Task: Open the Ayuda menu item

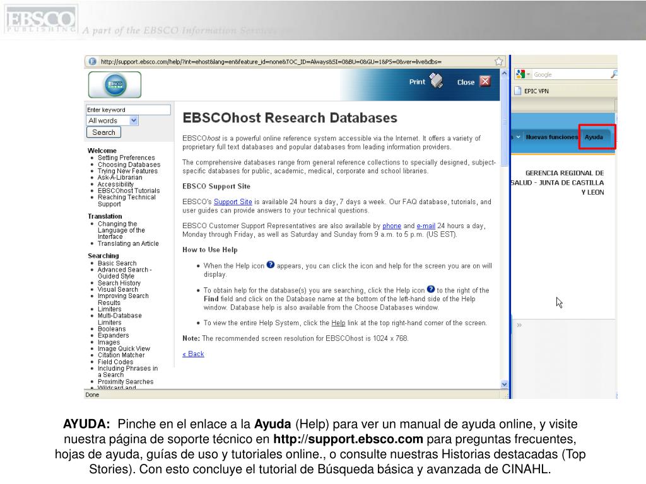Action: pyautogui.click(x=594, y=137)
